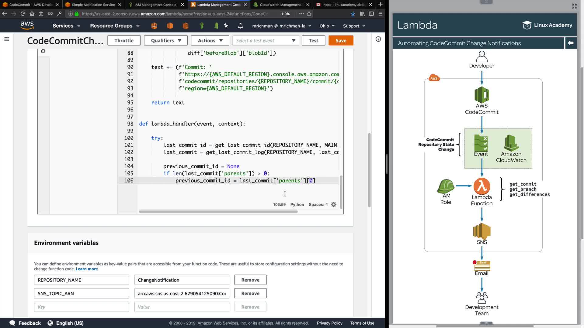
Task: Click the pin shortcut icon in navbar
Action: coord(226,26)
